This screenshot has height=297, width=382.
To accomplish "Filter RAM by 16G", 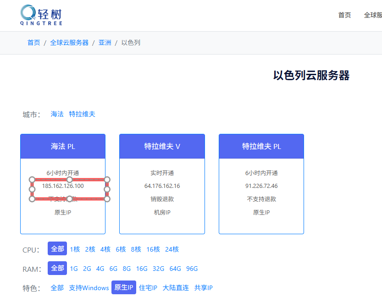I will [x=142, y=269].
